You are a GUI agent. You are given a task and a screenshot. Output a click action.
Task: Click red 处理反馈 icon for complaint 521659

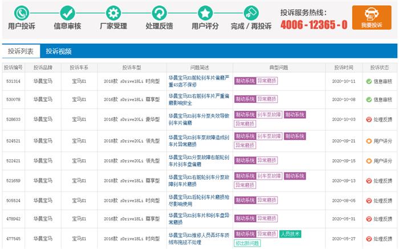pyautogui.click(x=369, y=181)
